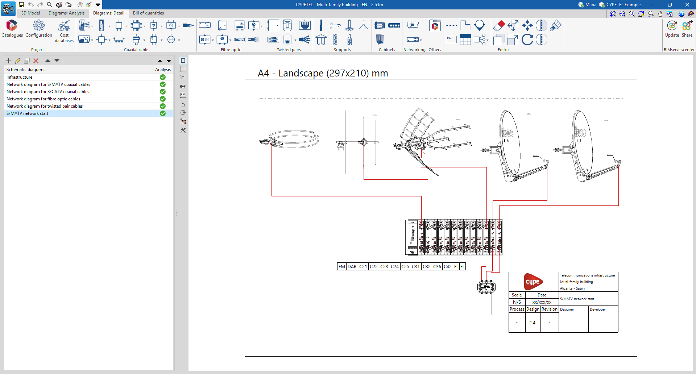Toggle the angle snap option in side toolbar
Screen dimensions: 696x374
click(x=183, y=104)
